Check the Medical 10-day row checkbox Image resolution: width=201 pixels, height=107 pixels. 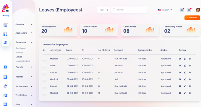[44, 93]
